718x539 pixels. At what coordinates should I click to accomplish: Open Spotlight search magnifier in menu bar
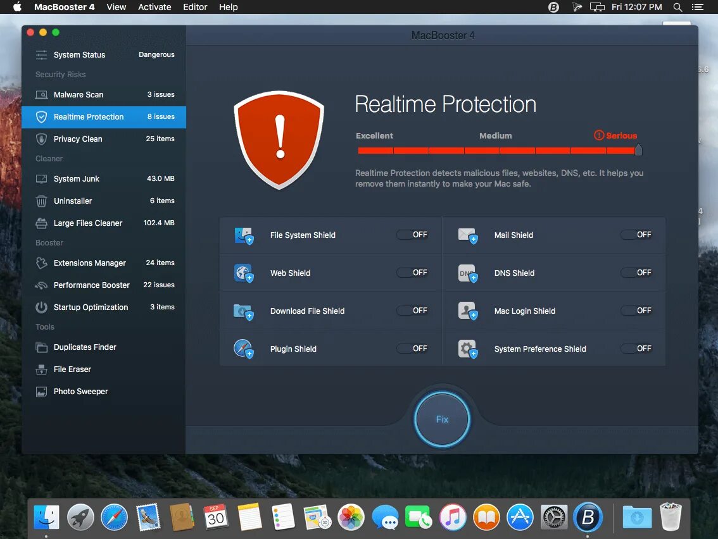(677, 7)
